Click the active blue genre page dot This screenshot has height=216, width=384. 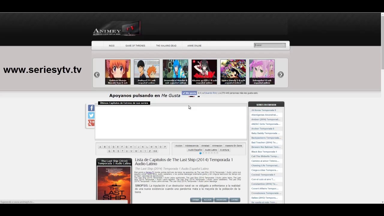[x=200, y=153]
